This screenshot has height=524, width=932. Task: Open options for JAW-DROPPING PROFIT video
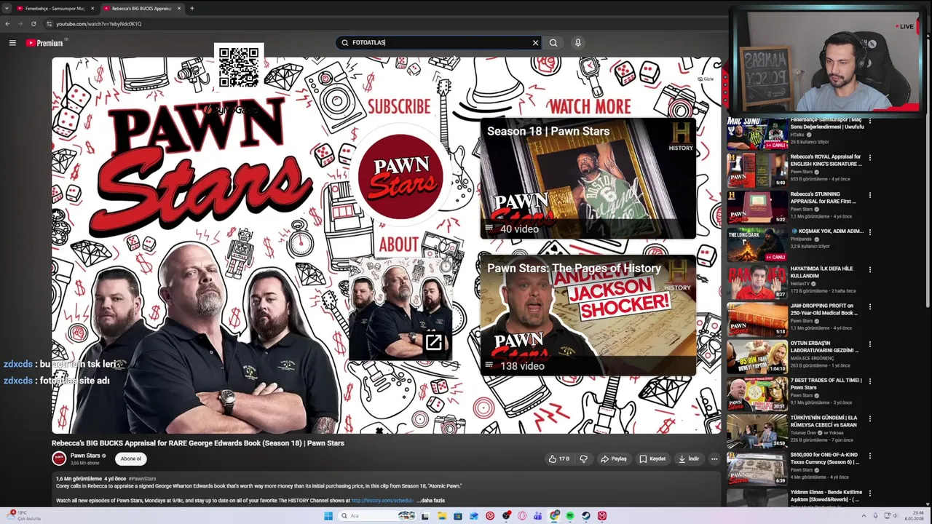[869, 306]
